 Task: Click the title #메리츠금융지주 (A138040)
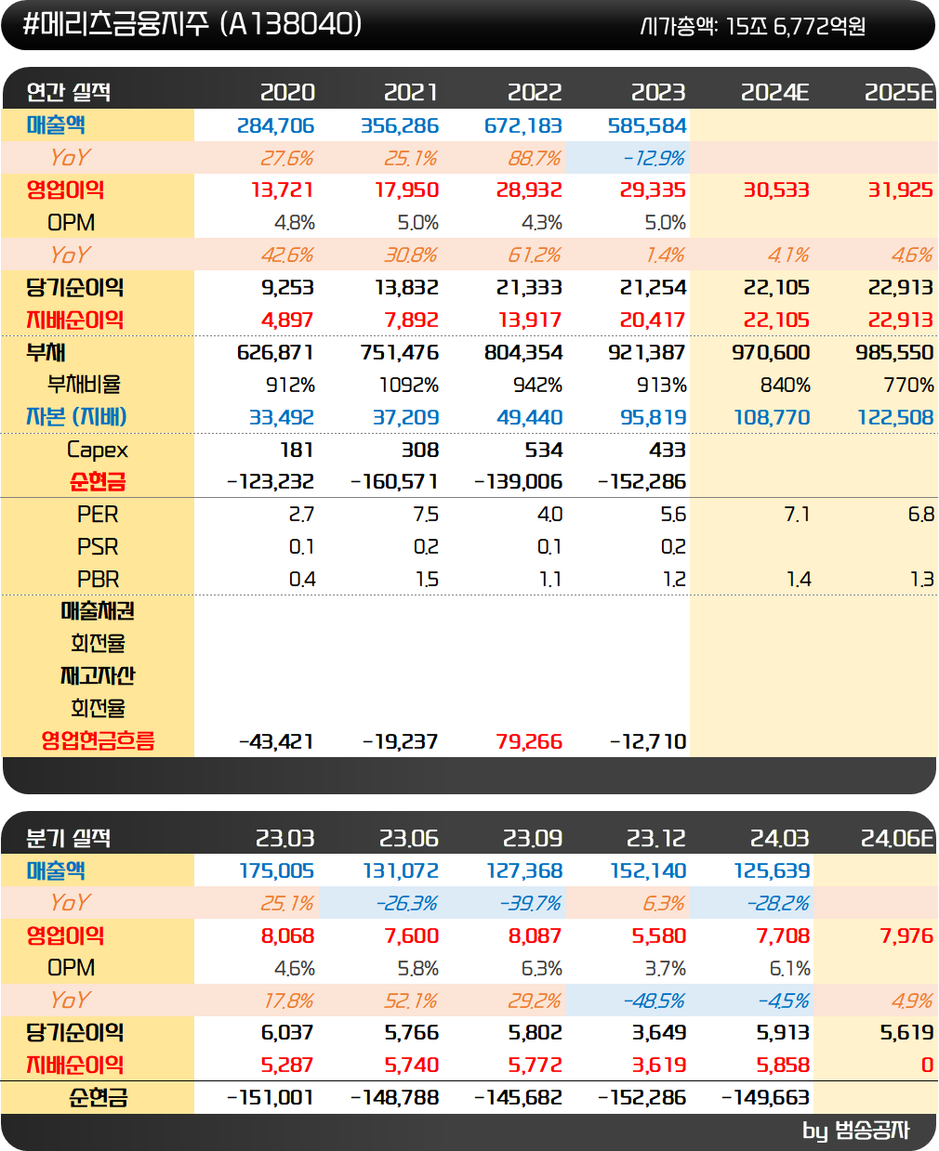[192, 24]
